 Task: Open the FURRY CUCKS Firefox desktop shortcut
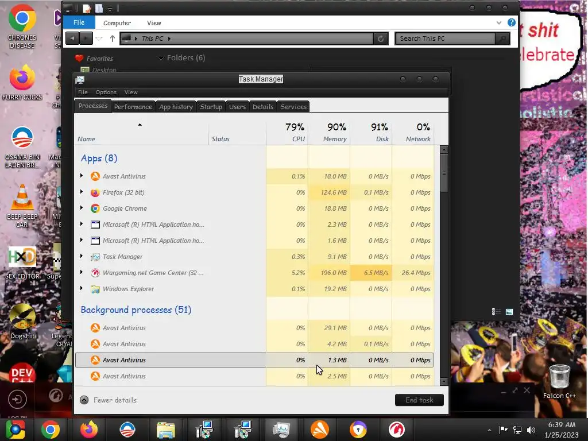(x=22, y=83)
